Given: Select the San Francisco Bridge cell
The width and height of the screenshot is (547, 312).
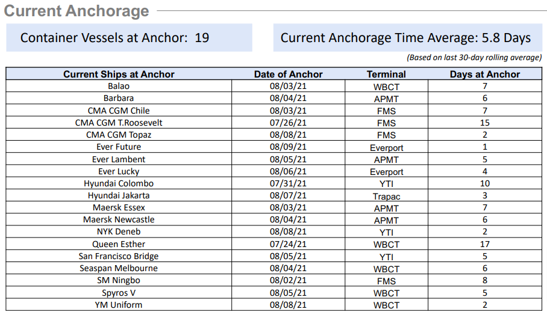Looking at the screenshot, I should coord(119,256).
